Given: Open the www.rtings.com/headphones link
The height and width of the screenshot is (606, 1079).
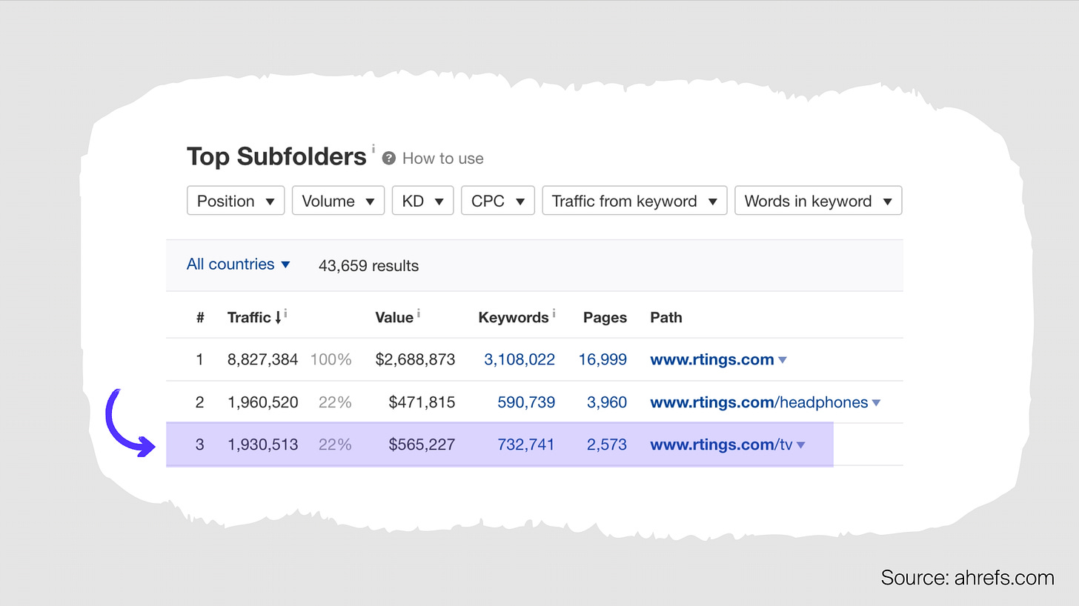Looking at the screenshot, I should [759, 402].
